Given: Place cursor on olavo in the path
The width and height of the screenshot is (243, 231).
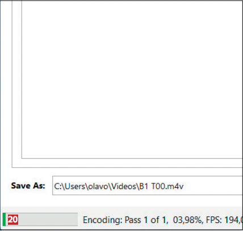Looking at the screenshot, I should tap(98, 186).
